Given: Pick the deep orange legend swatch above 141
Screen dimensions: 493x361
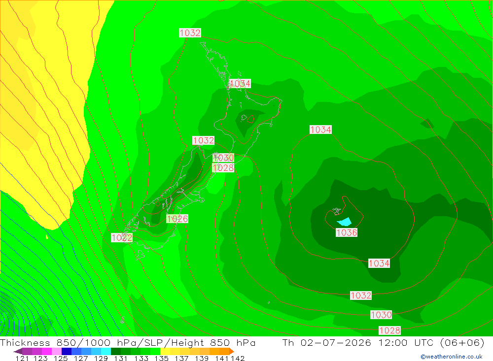Looking at the screenshot, I should pos(224,351).
